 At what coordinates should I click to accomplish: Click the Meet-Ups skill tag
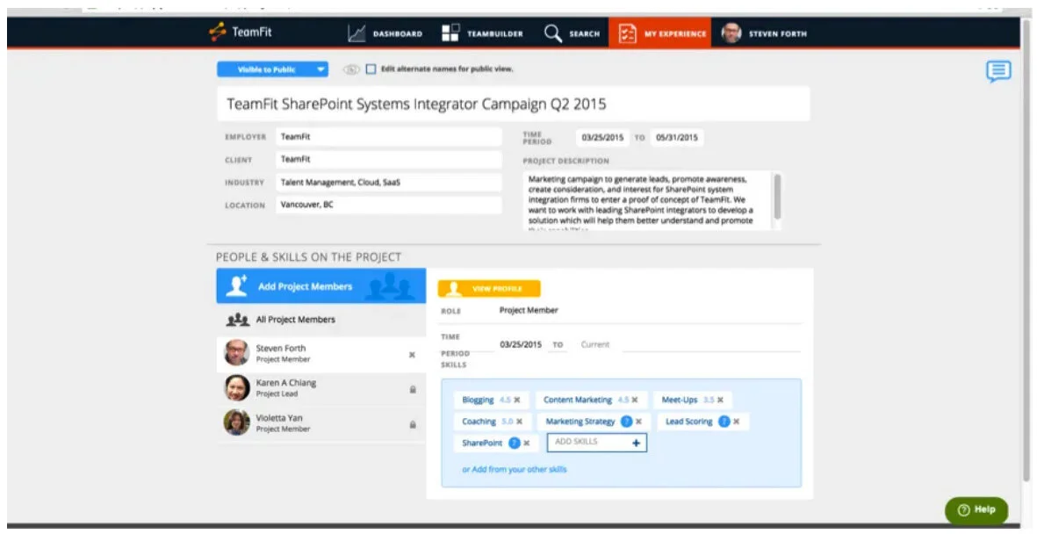pos(693,400)
